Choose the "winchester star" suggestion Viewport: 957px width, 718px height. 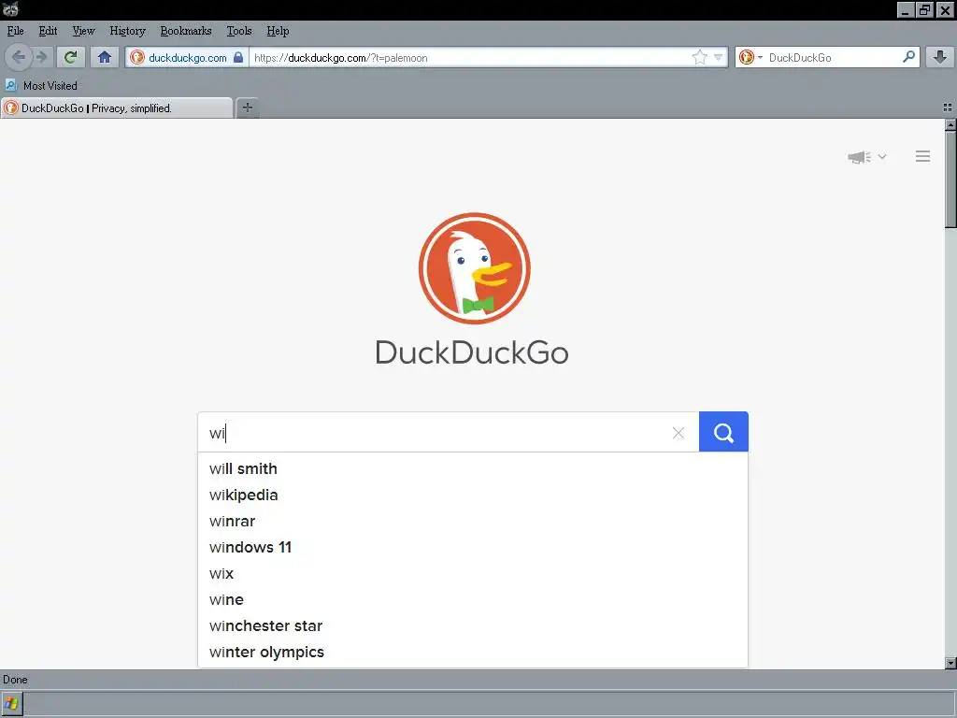pos(473,625)
